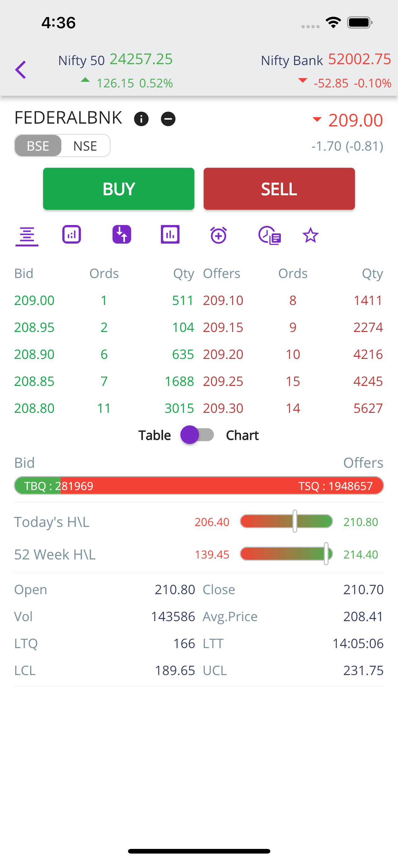This screenshot has width=398, height=861.
Task: Select bid price 208.80
Action: point(34,408)
